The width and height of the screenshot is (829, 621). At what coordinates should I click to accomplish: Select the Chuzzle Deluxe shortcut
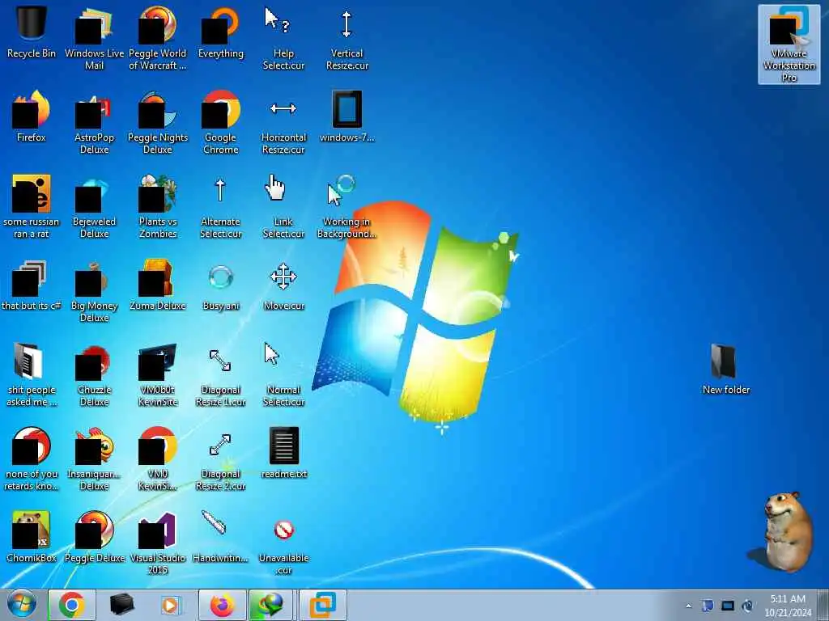click(94, 375)
